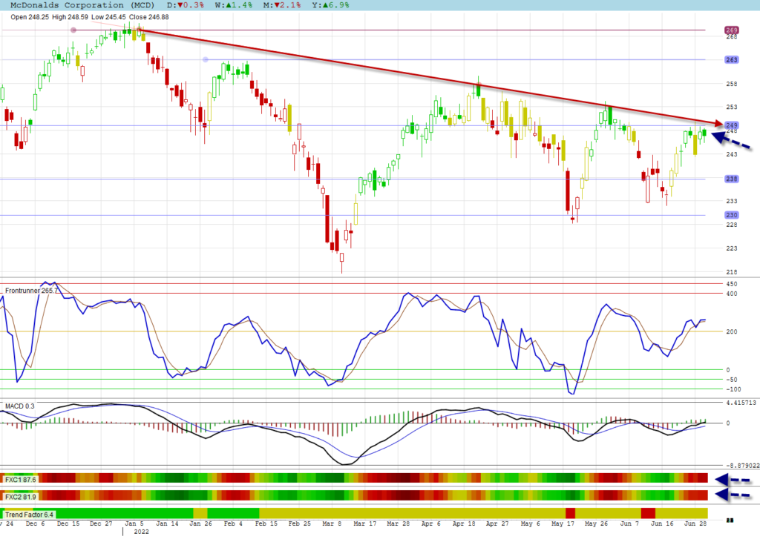Select the Jun 16 date label
The height and width of the screenshot is (545, 760).
coord(662,523)
